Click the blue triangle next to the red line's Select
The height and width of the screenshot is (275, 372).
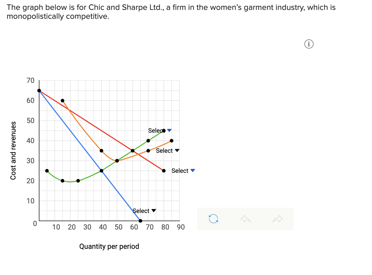pyautogui.click(x=192, y=170)
